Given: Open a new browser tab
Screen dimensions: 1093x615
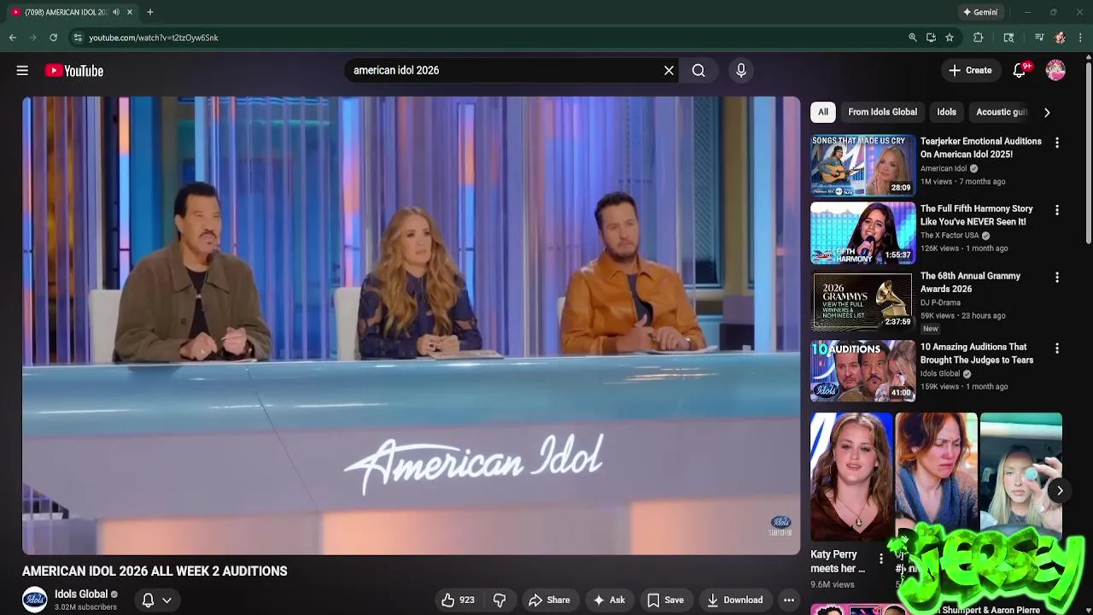Looking at the screenshot, I should click(150, 12).
